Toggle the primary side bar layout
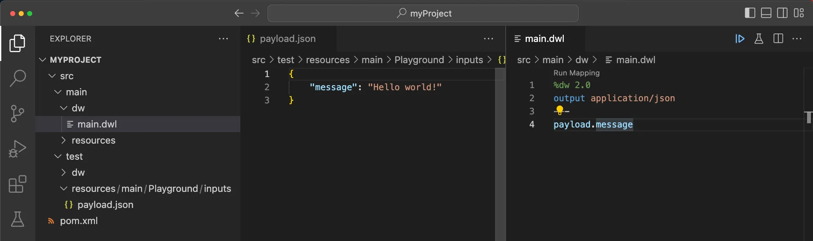This screenshot has width=813, height=241. coord(750,13)
